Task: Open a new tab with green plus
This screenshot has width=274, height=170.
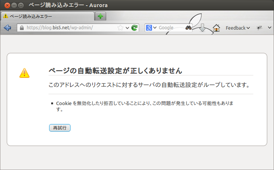Action: (x=100, y=16)
